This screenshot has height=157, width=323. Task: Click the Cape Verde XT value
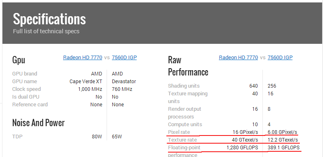point(86,82)
